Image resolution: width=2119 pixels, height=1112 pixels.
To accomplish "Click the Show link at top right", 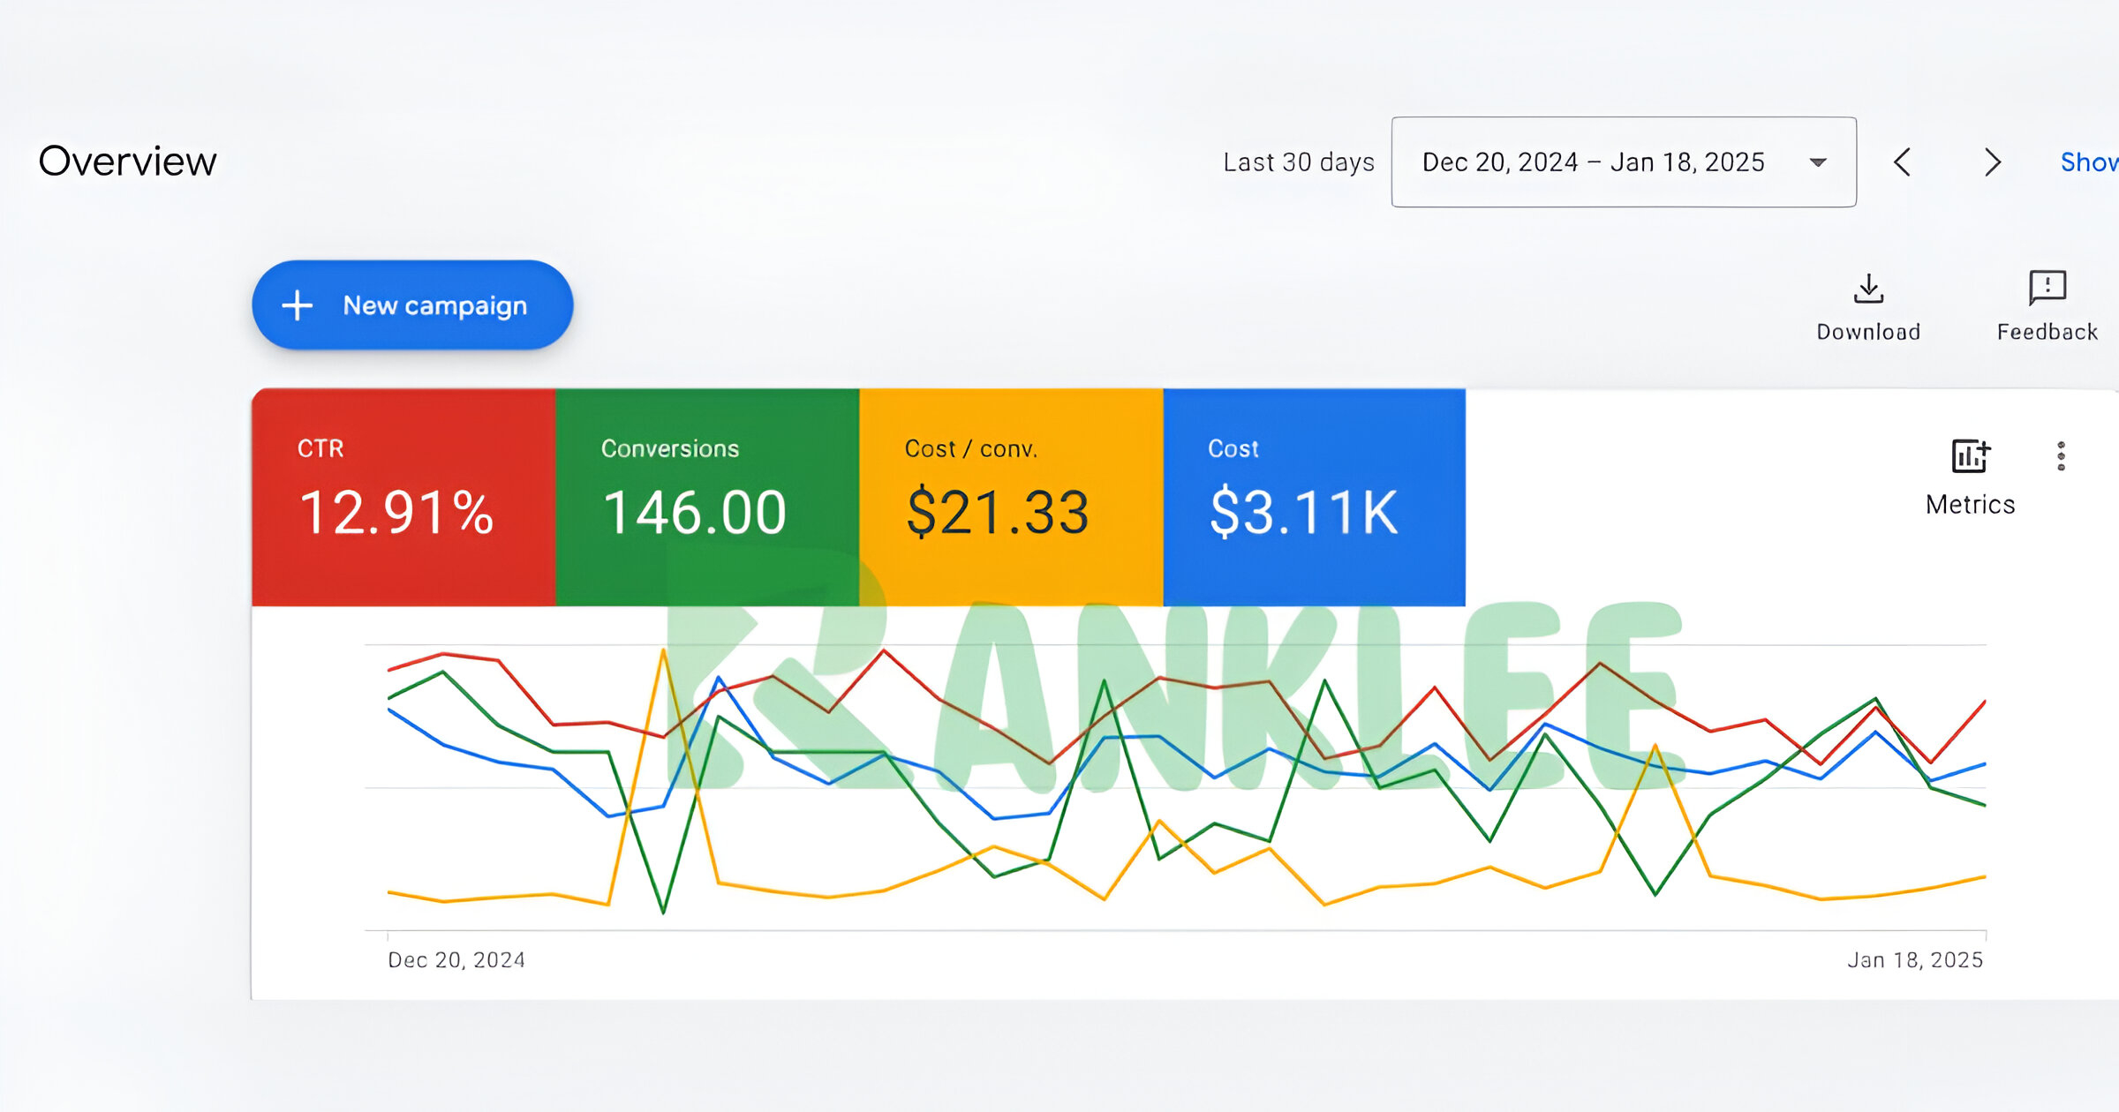I will click(x=2089, y=162).
